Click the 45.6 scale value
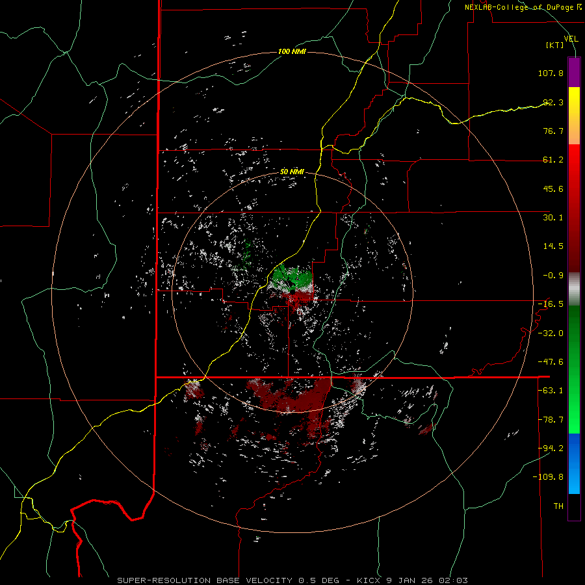This screenshot has height=585, width=585. 553,188
